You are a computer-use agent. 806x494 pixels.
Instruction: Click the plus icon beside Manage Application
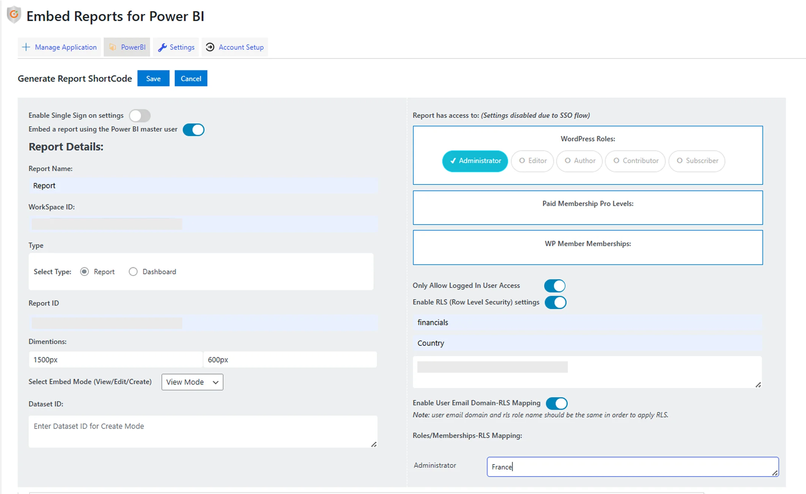(x=26, y=47)
